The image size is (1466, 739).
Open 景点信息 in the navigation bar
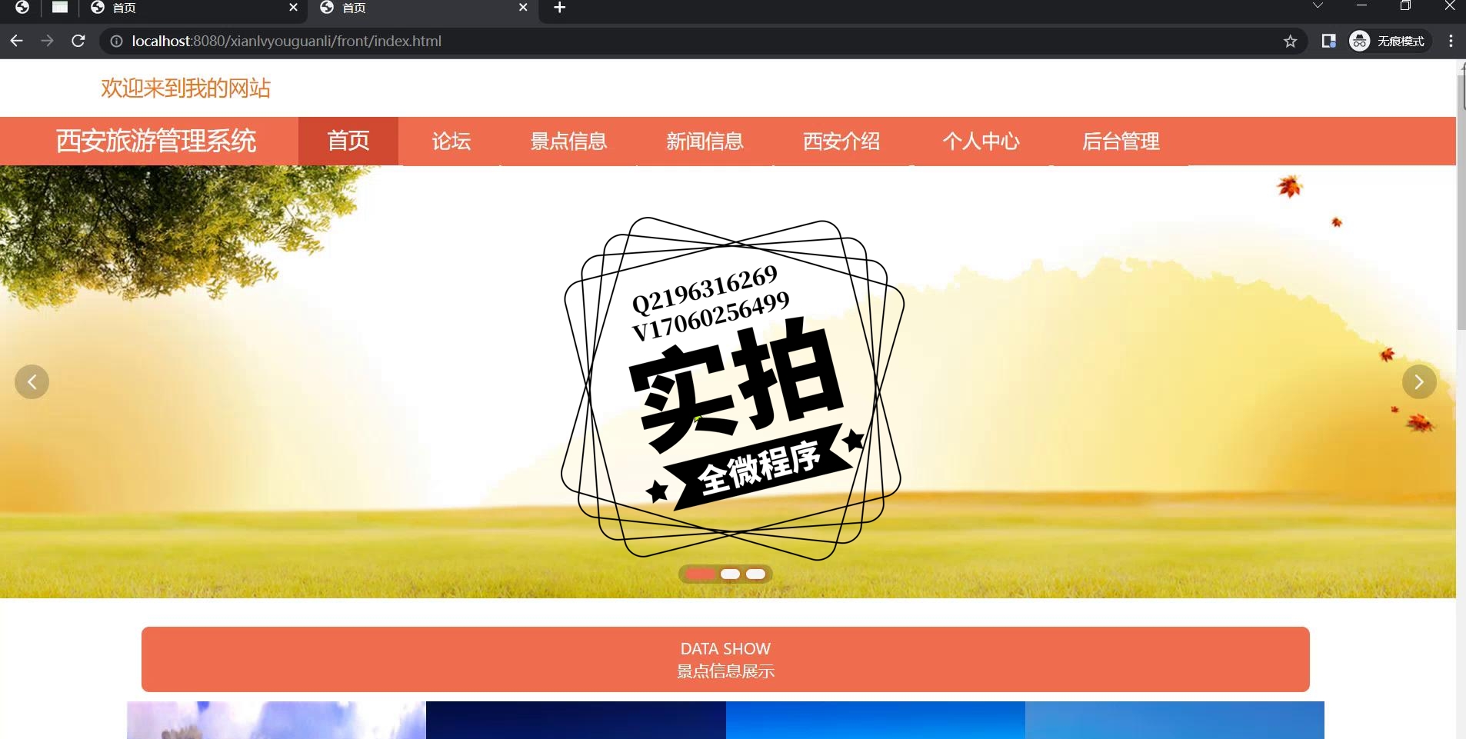click(x=568, y=141)
